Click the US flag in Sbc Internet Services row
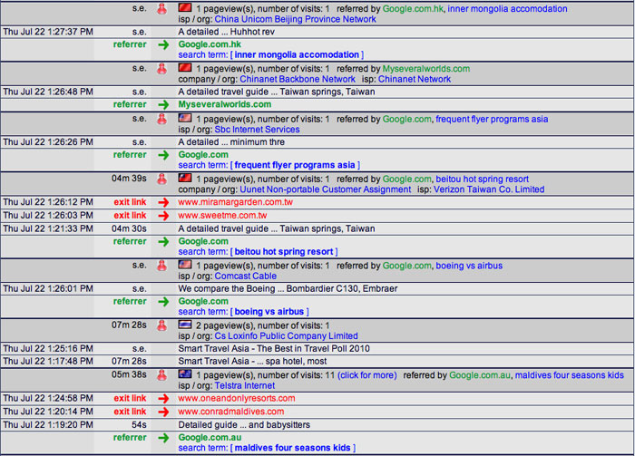635x456 pixels. (185, 118)
